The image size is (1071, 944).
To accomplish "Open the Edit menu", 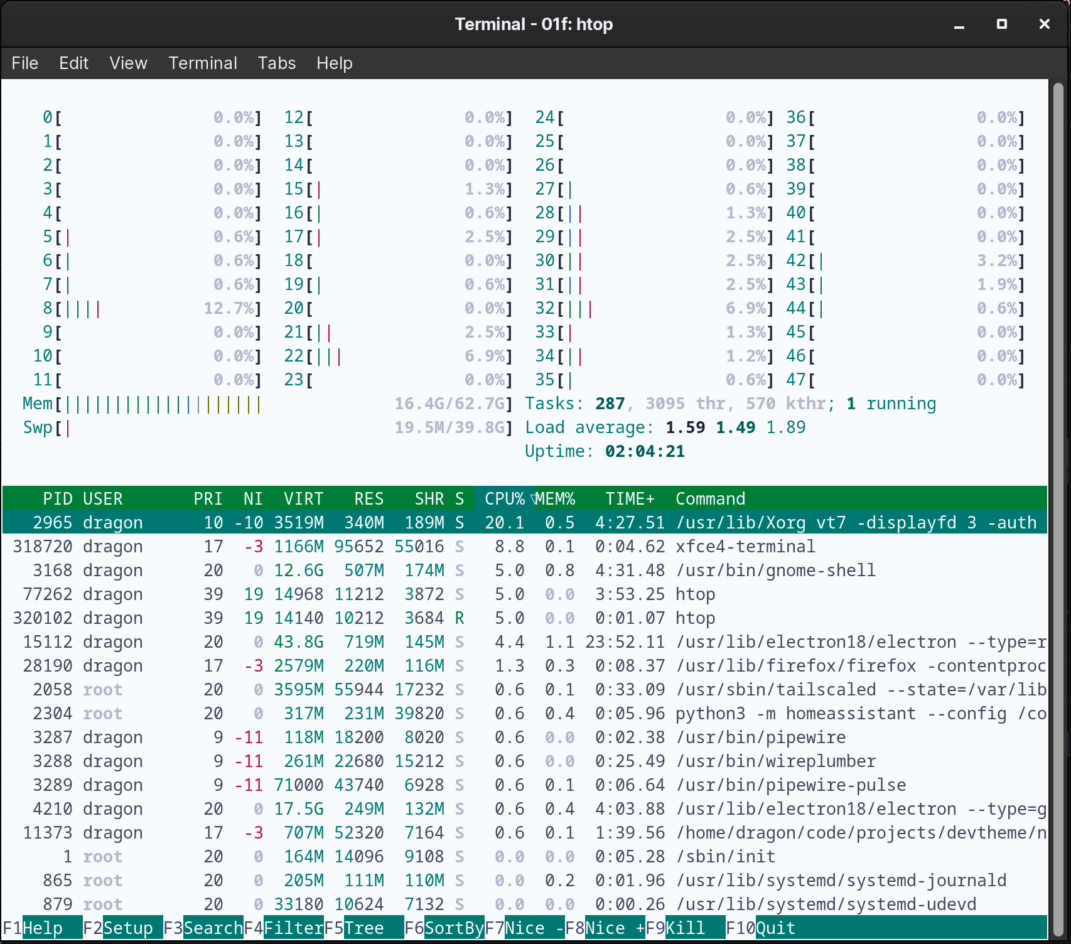I will coord(73,63).
